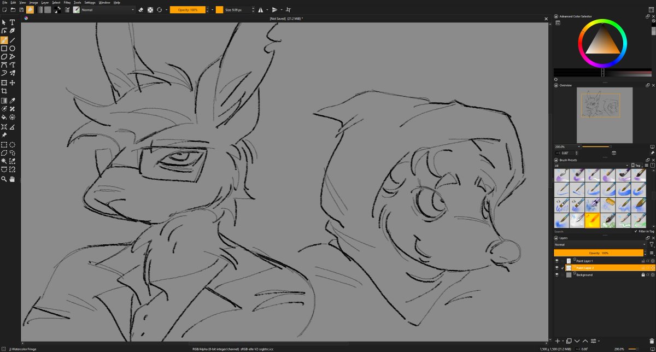Image resolution: width=656 pixels, height=352 pixels.
Task: Select the Line tool
Action: (12, 40)
